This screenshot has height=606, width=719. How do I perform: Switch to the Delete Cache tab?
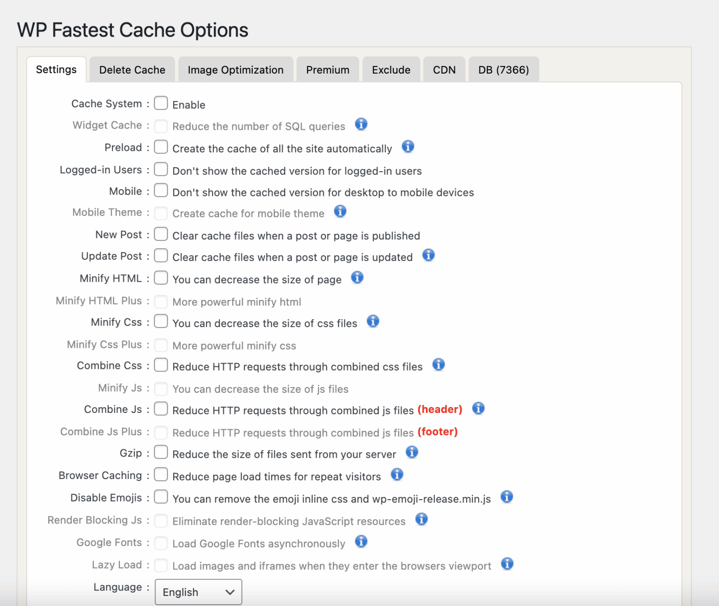pyautogui.click(x=132, y=69)
